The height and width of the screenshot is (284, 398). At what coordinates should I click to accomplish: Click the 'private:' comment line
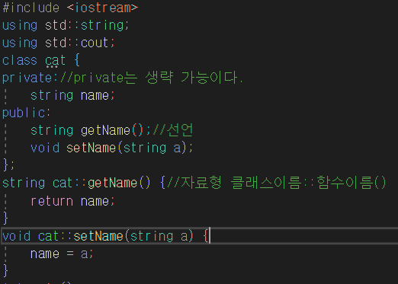tap(123, 78)
